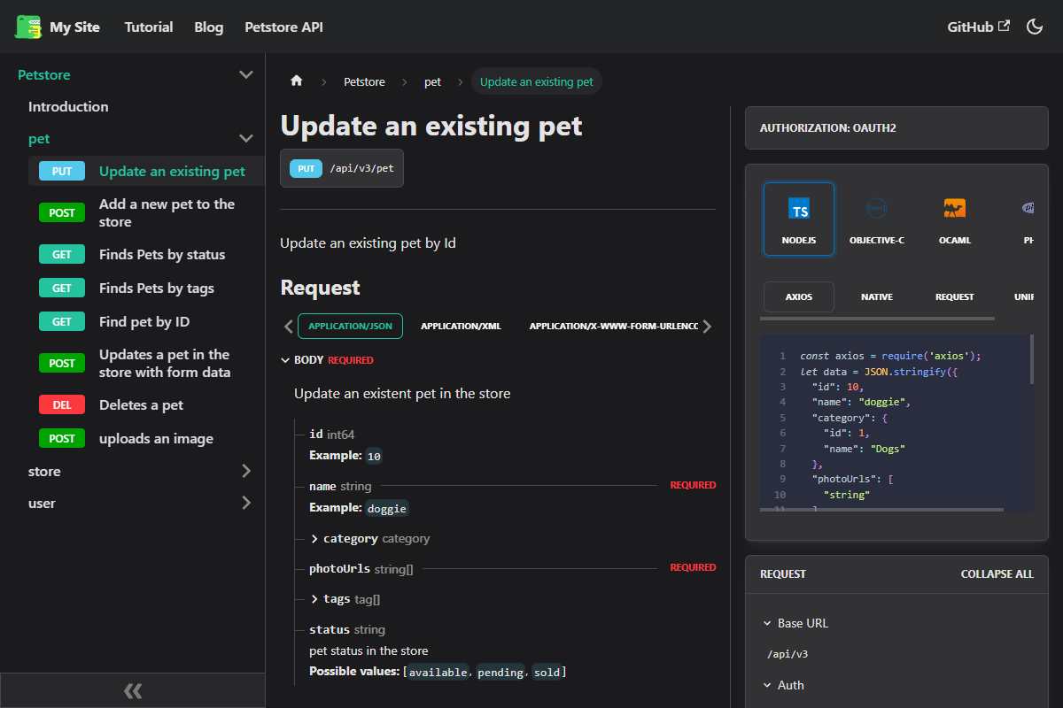Switch to the NATIVE variant tab
1063x708 pixels.
(x=876, y=296)
